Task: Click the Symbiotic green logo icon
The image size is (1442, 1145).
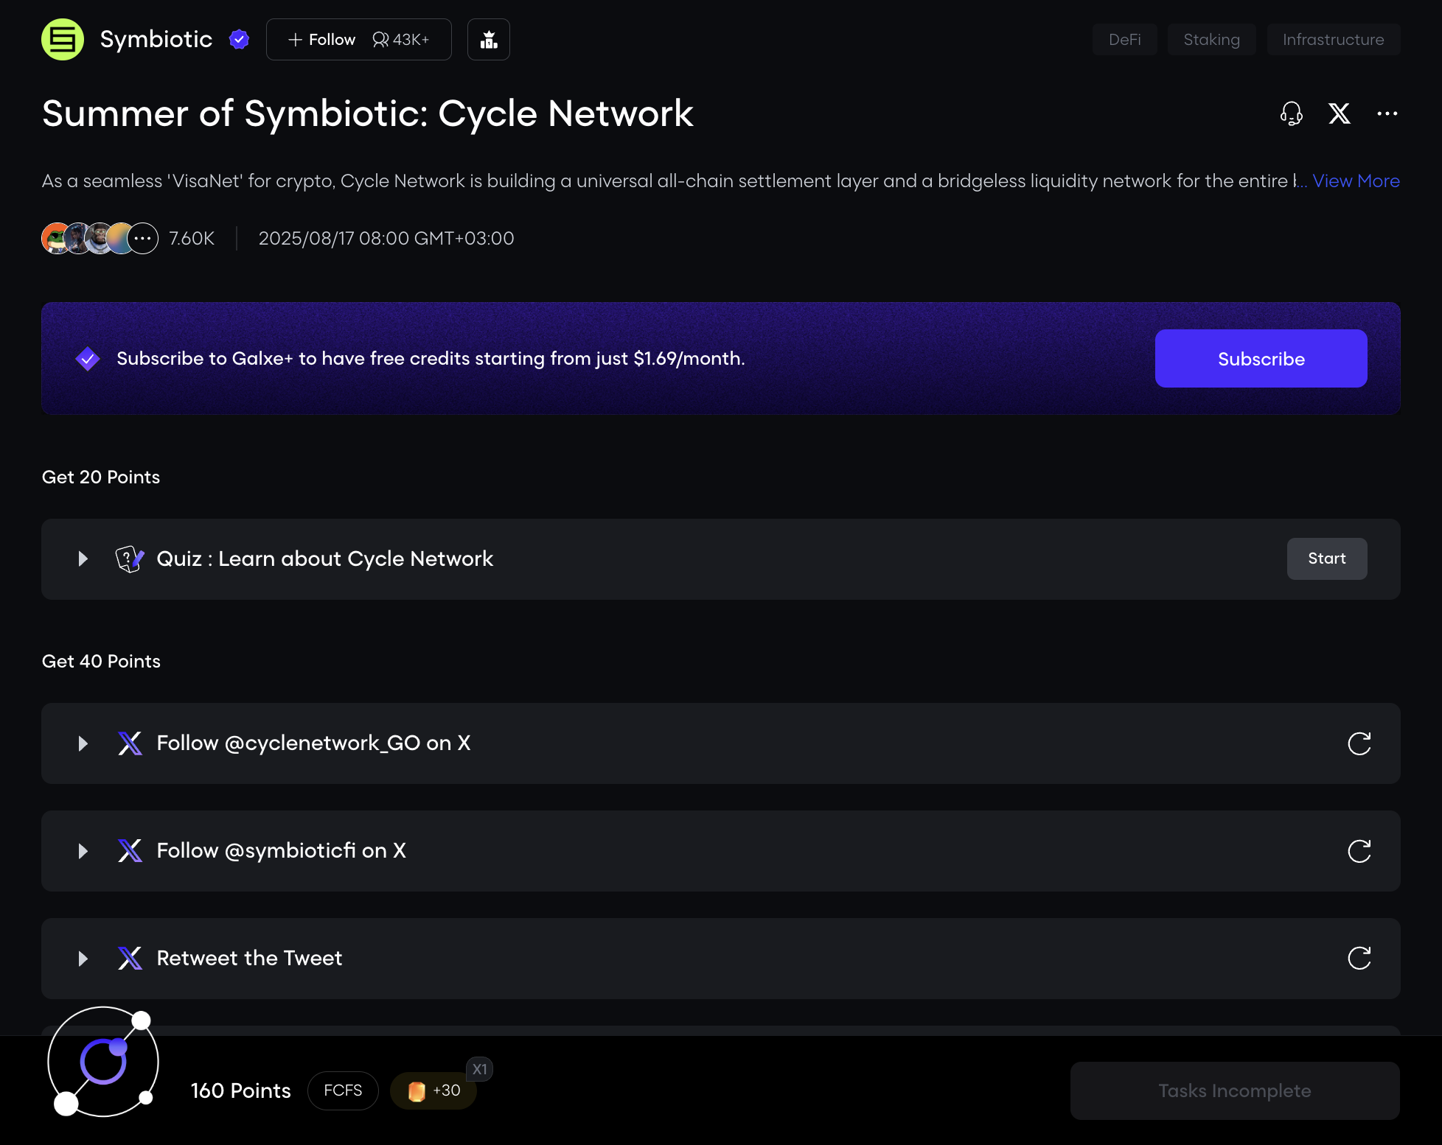Action: click(63, 39)
